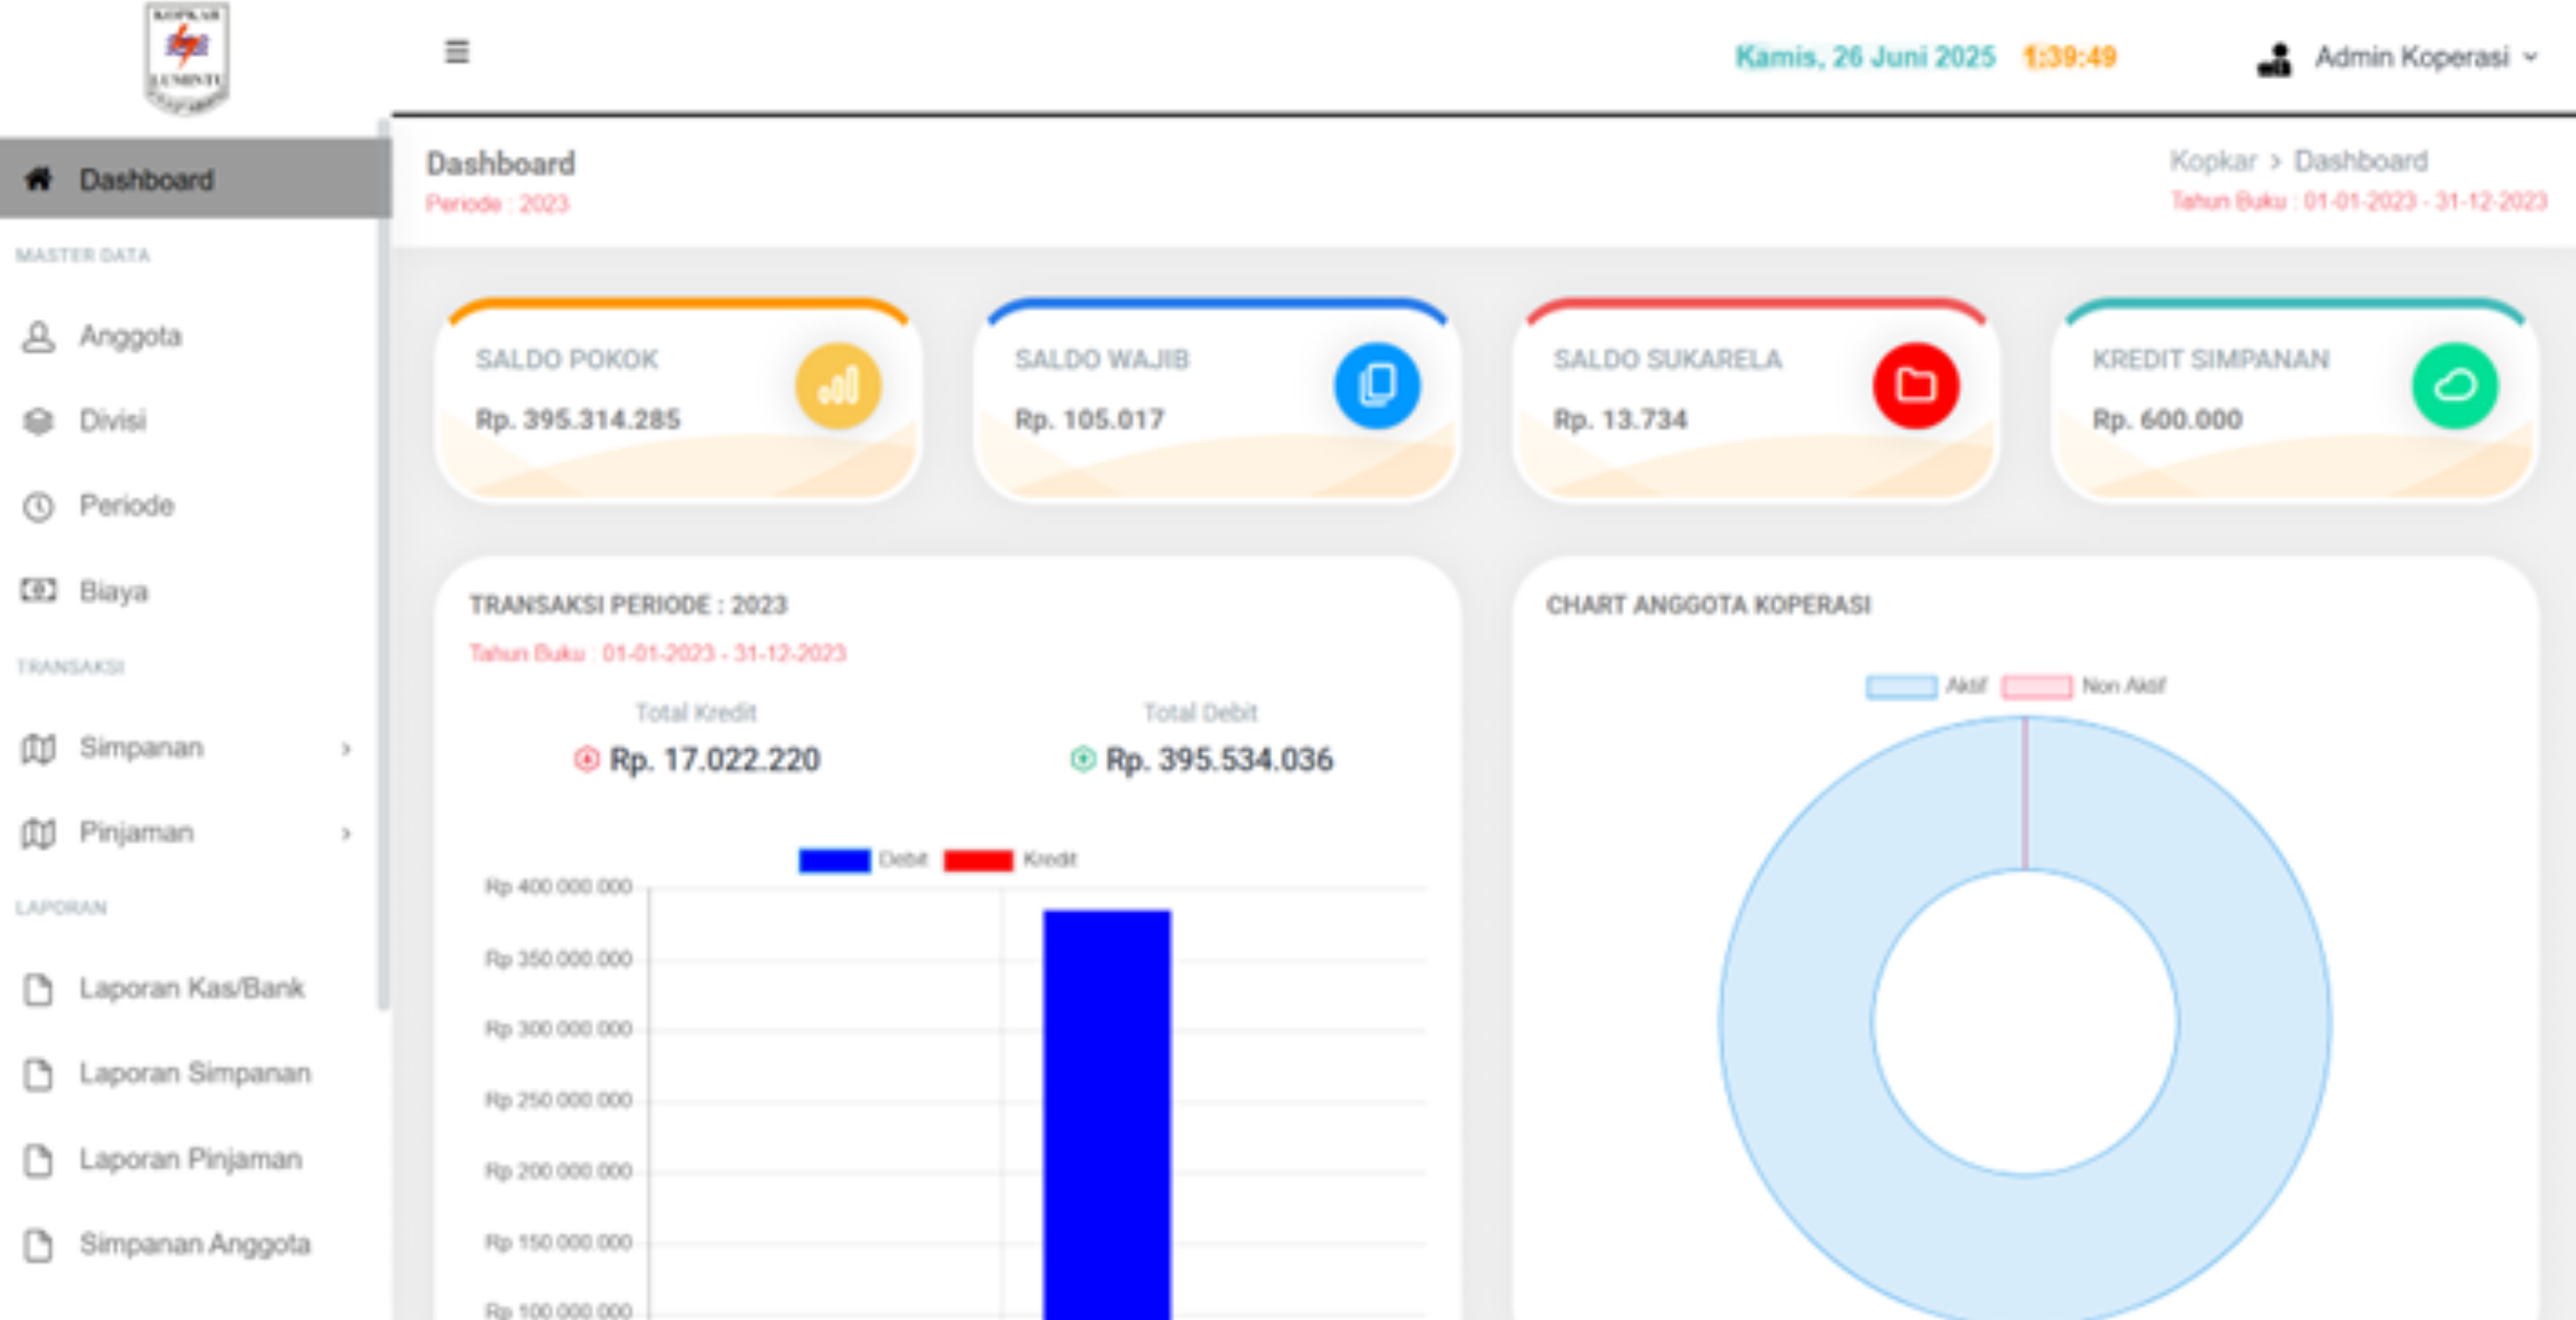Click the Laporan Simpanan file icon
2576x1320 pixels.
38,1074
